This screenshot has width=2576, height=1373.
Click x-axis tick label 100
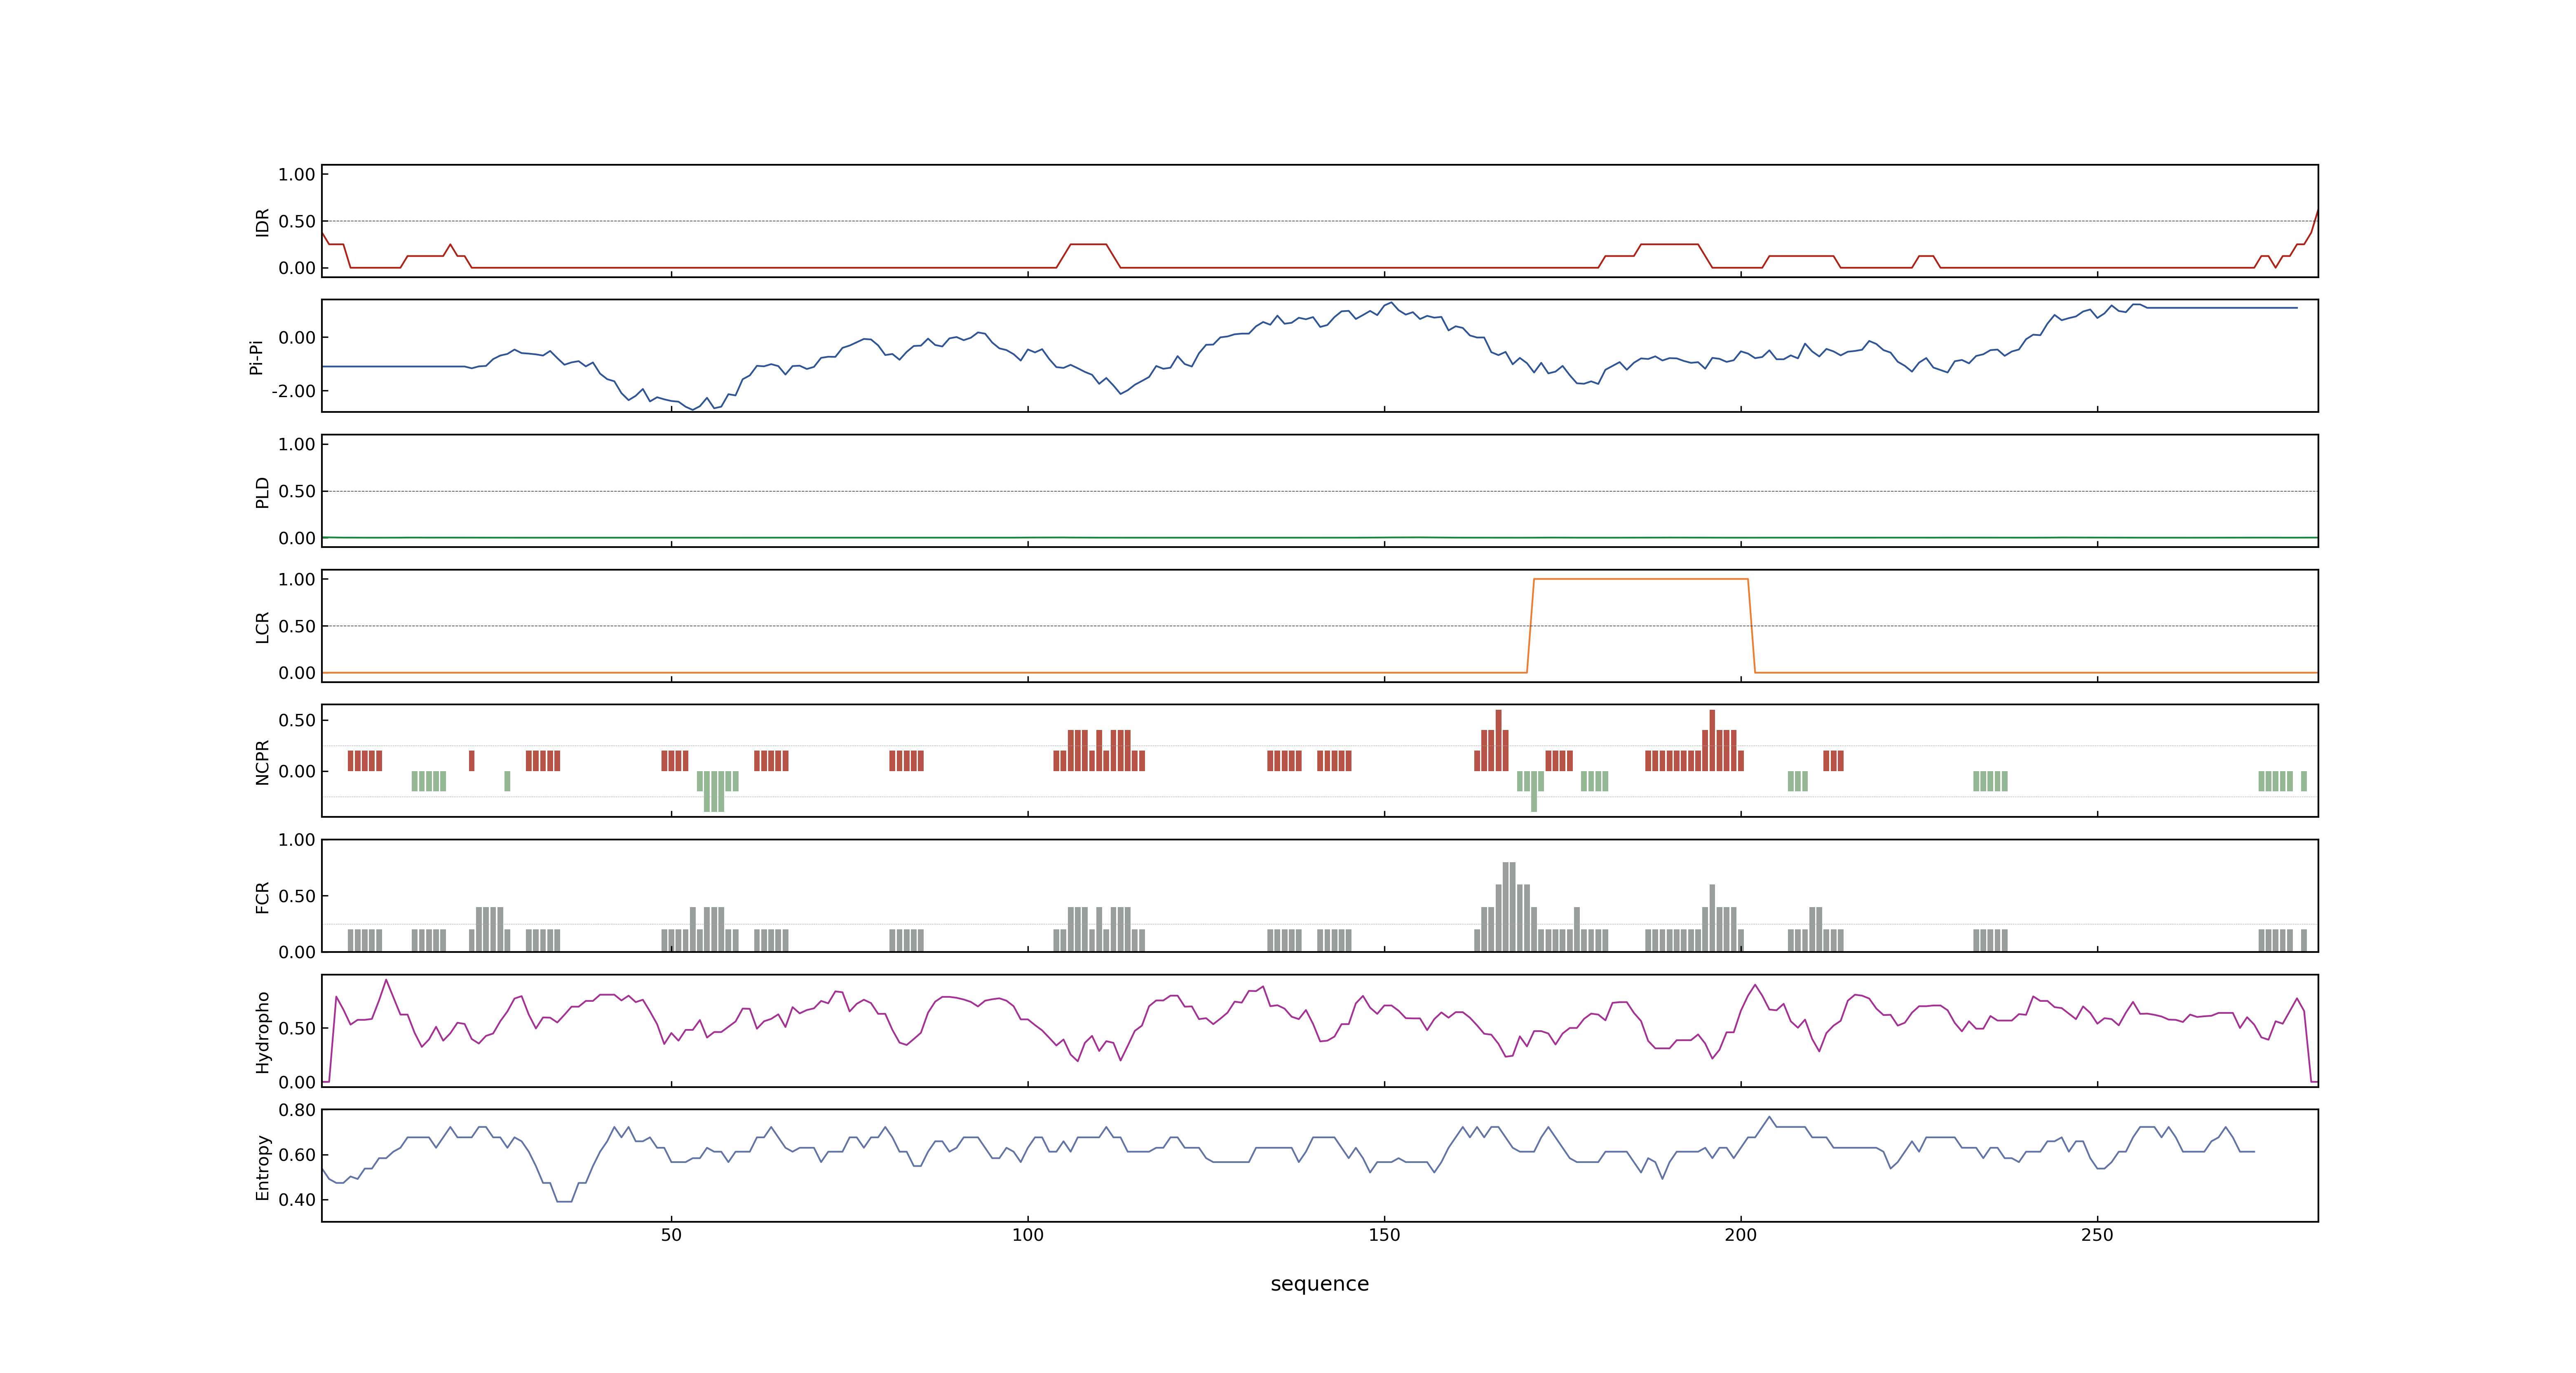[x=1028, y=1235]
